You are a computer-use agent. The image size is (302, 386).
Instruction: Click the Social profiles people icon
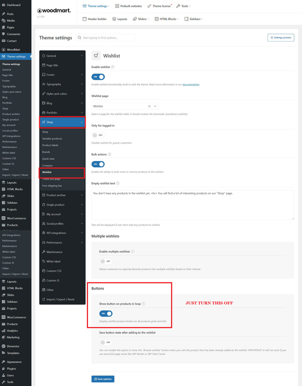[43, 224]
